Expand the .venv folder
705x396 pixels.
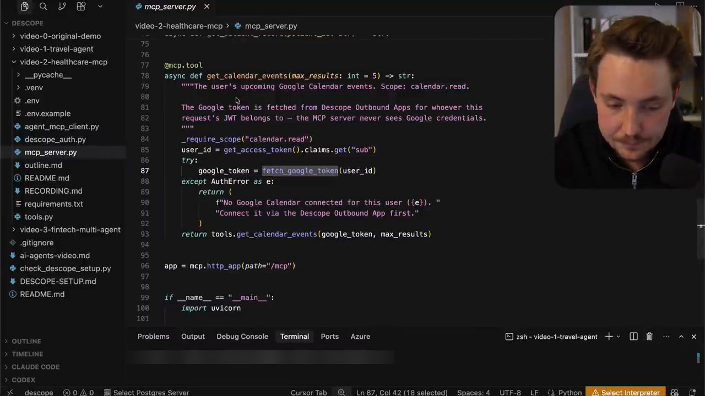point(34,88)
